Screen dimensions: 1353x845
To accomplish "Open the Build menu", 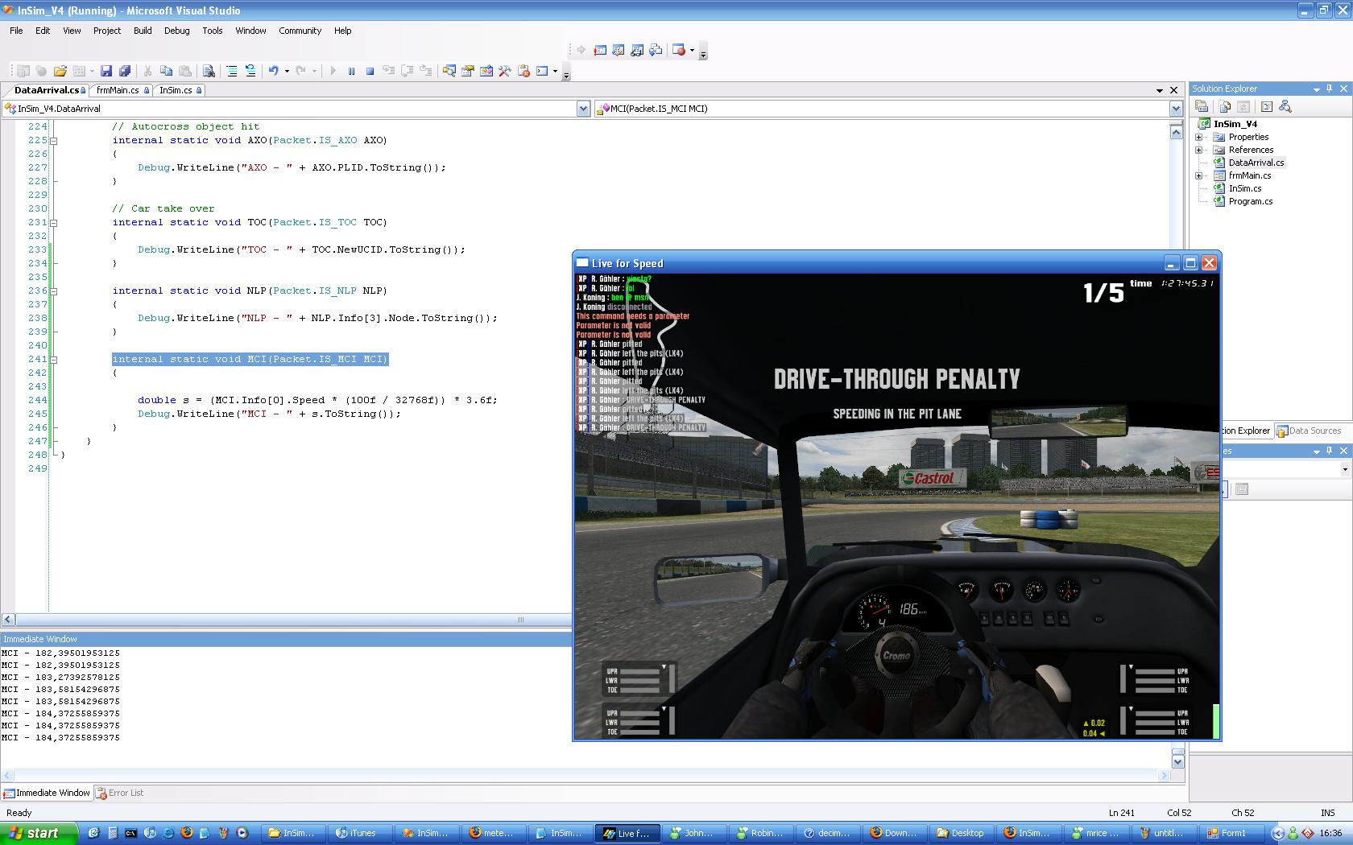I will click(x=143, y=31).
